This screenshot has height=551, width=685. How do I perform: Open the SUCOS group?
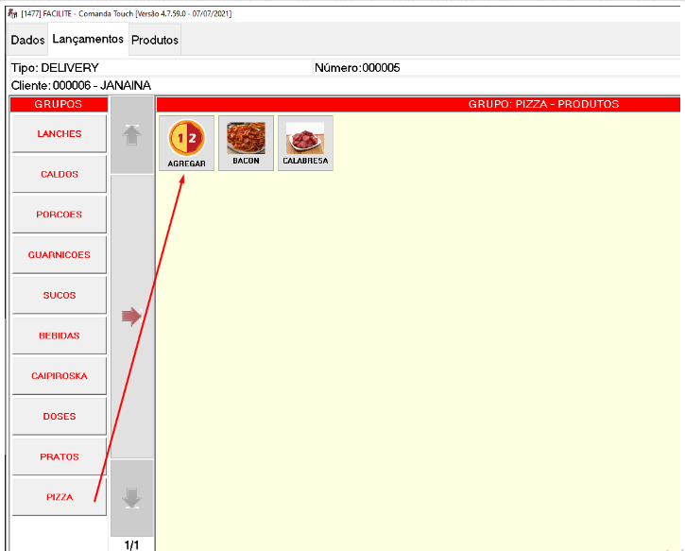60,295
